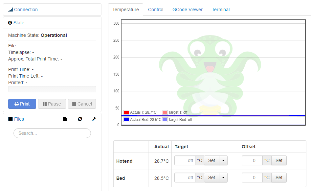The width and height of the screenshot is (311, 191).
Task: Open the Bed target preset dropdown
Action: click(x=223, y=178)
